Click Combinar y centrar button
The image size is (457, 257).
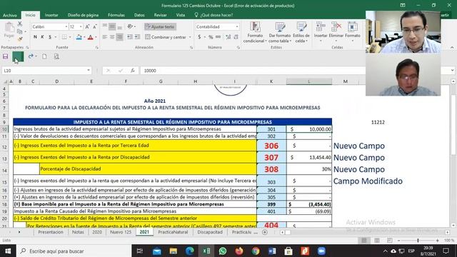tap(166, 37)
